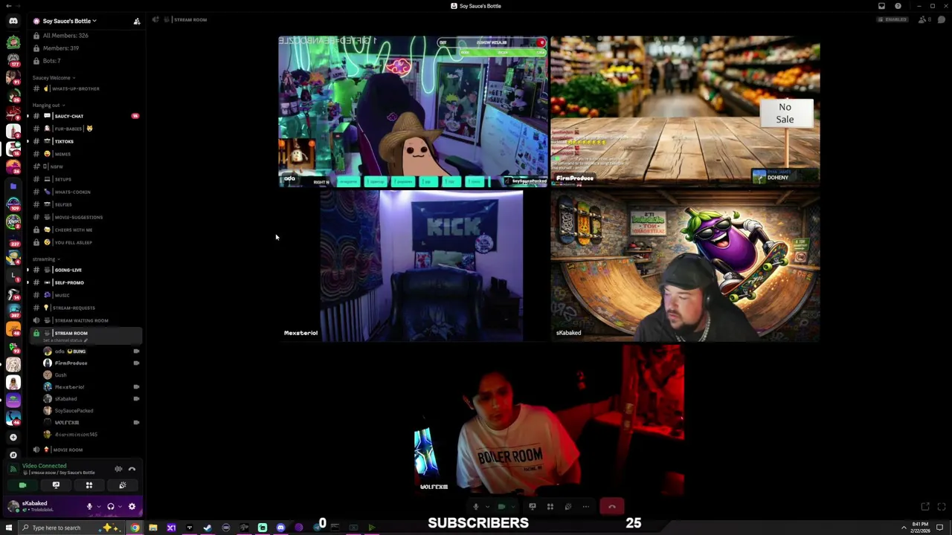Click Add a Server plus icon
The width and height of the screenshot is (952, 535).
point(13,437)
